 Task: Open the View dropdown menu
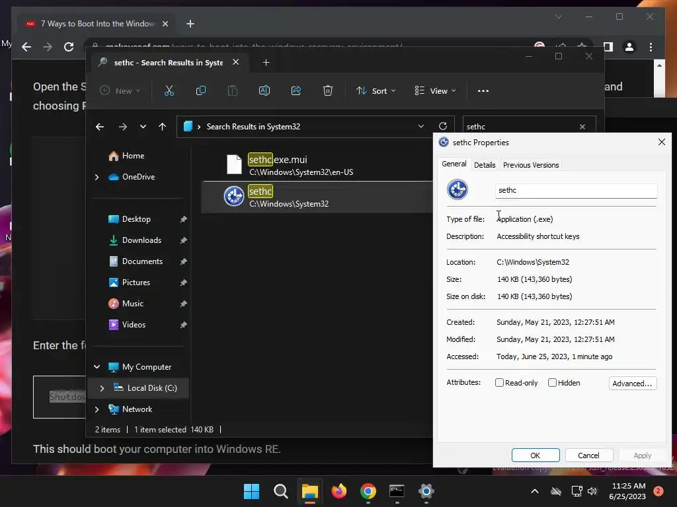pos(435,91)
